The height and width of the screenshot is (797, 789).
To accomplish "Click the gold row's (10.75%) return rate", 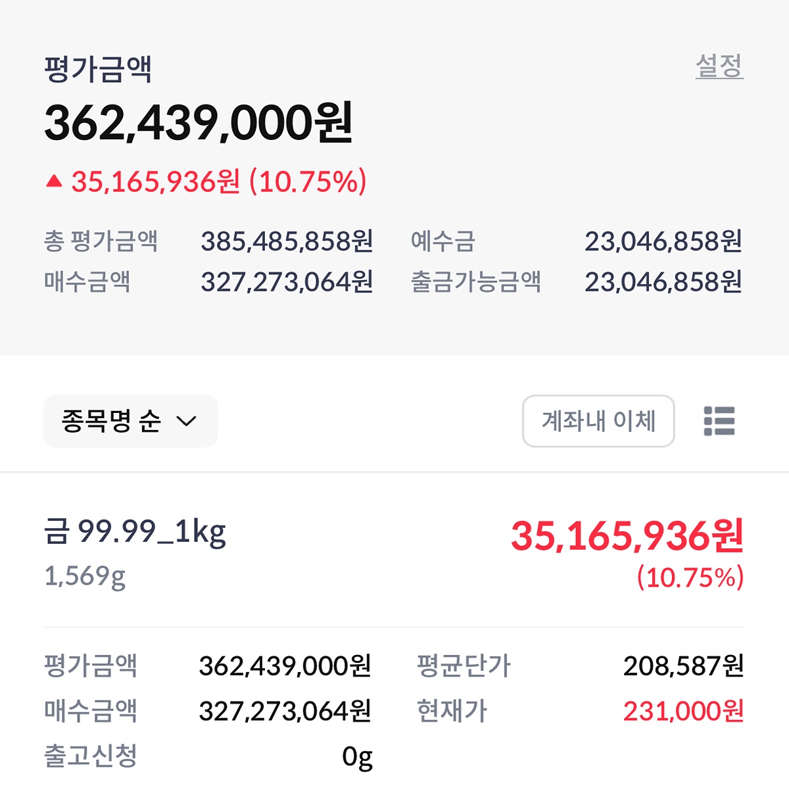I will tap(690, 577).
